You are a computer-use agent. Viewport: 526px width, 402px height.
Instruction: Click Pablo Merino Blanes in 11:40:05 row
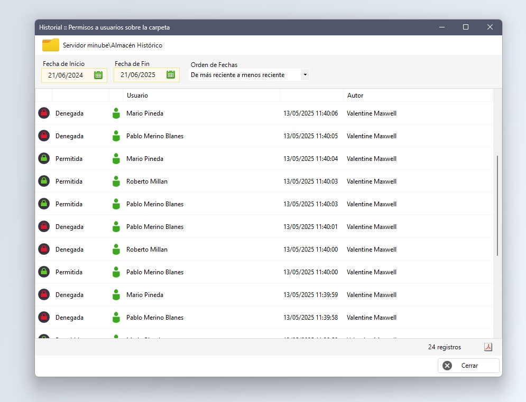[155, 136]
